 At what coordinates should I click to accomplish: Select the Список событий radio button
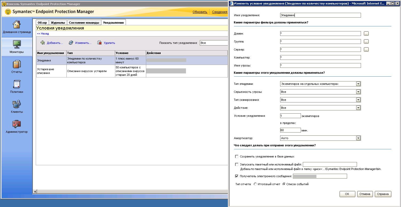coord(284,184)
